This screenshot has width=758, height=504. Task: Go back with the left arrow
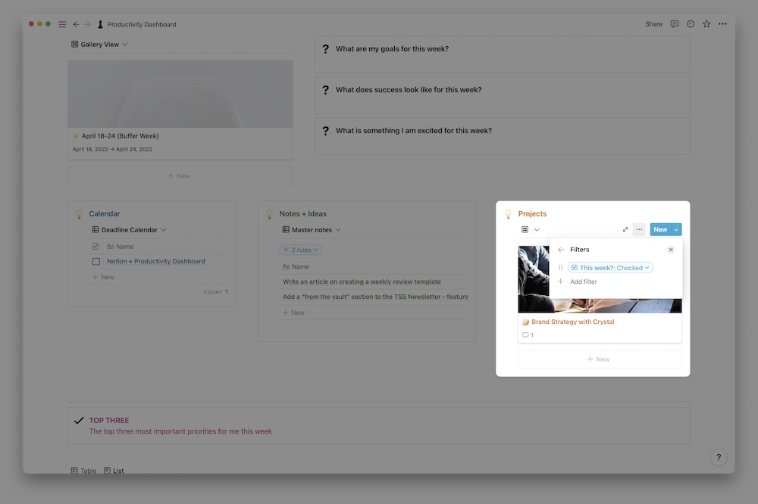[x=76, y=24]
